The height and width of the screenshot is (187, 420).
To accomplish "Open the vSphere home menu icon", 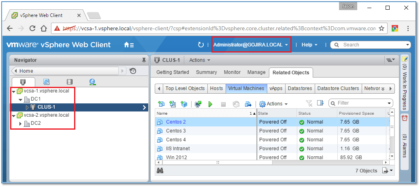I will click(129, 45).
